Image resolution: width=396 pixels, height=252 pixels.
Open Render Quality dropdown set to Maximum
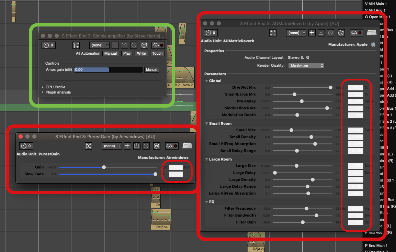coord(306,66)
